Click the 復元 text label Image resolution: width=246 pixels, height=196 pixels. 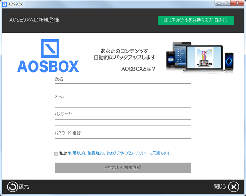coord(24,187)
